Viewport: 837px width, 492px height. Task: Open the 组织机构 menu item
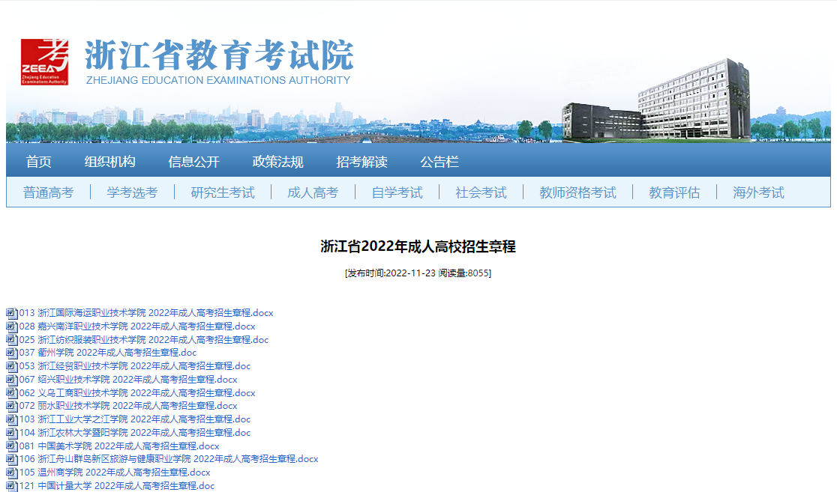pos(110,162)
